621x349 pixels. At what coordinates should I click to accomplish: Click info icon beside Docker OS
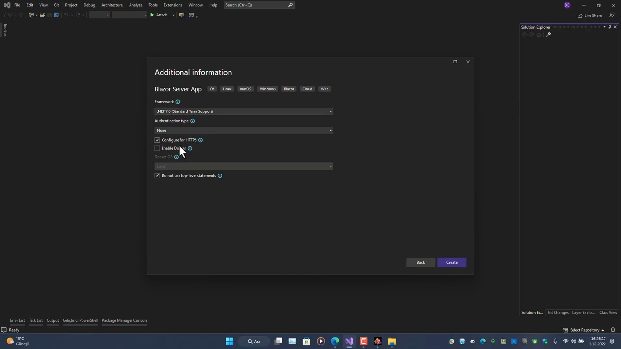(x=176, y=157)
